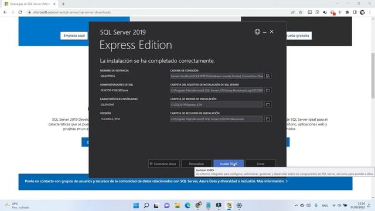Click the ENG language indicator
375x211 pixels.
click(x=325, y=206)
